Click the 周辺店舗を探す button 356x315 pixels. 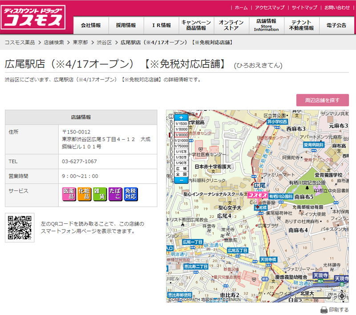[x=322, y=100]
